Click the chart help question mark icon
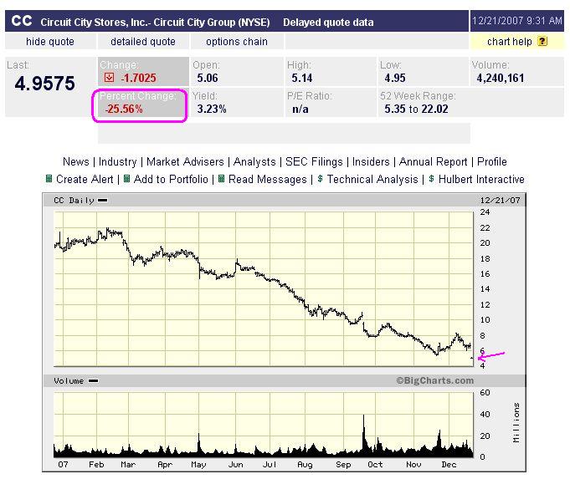Viewport: 570px width, 479px height. pos(542,41)
